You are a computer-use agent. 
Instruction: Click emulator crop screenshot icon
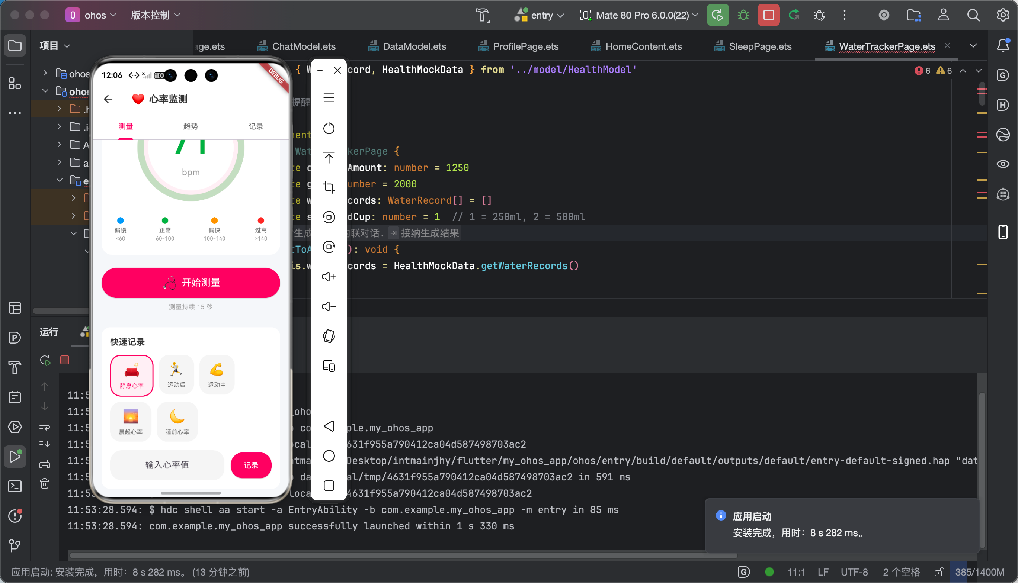(x=329, y=187)
